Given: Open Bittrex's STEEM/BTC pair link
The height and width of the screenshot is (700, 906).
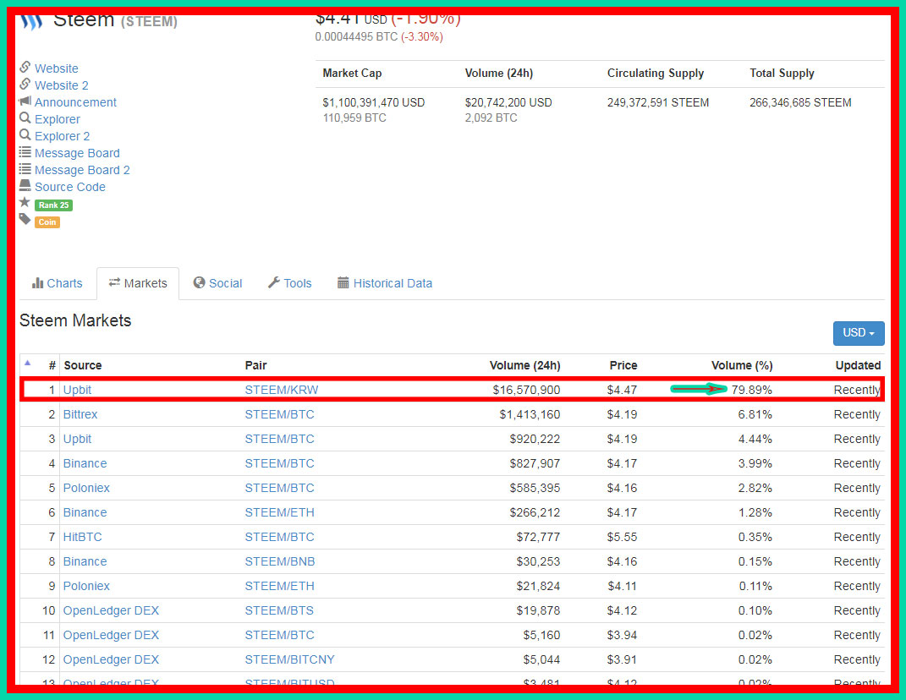Looking at the screenshot, I should click(279, 415).
